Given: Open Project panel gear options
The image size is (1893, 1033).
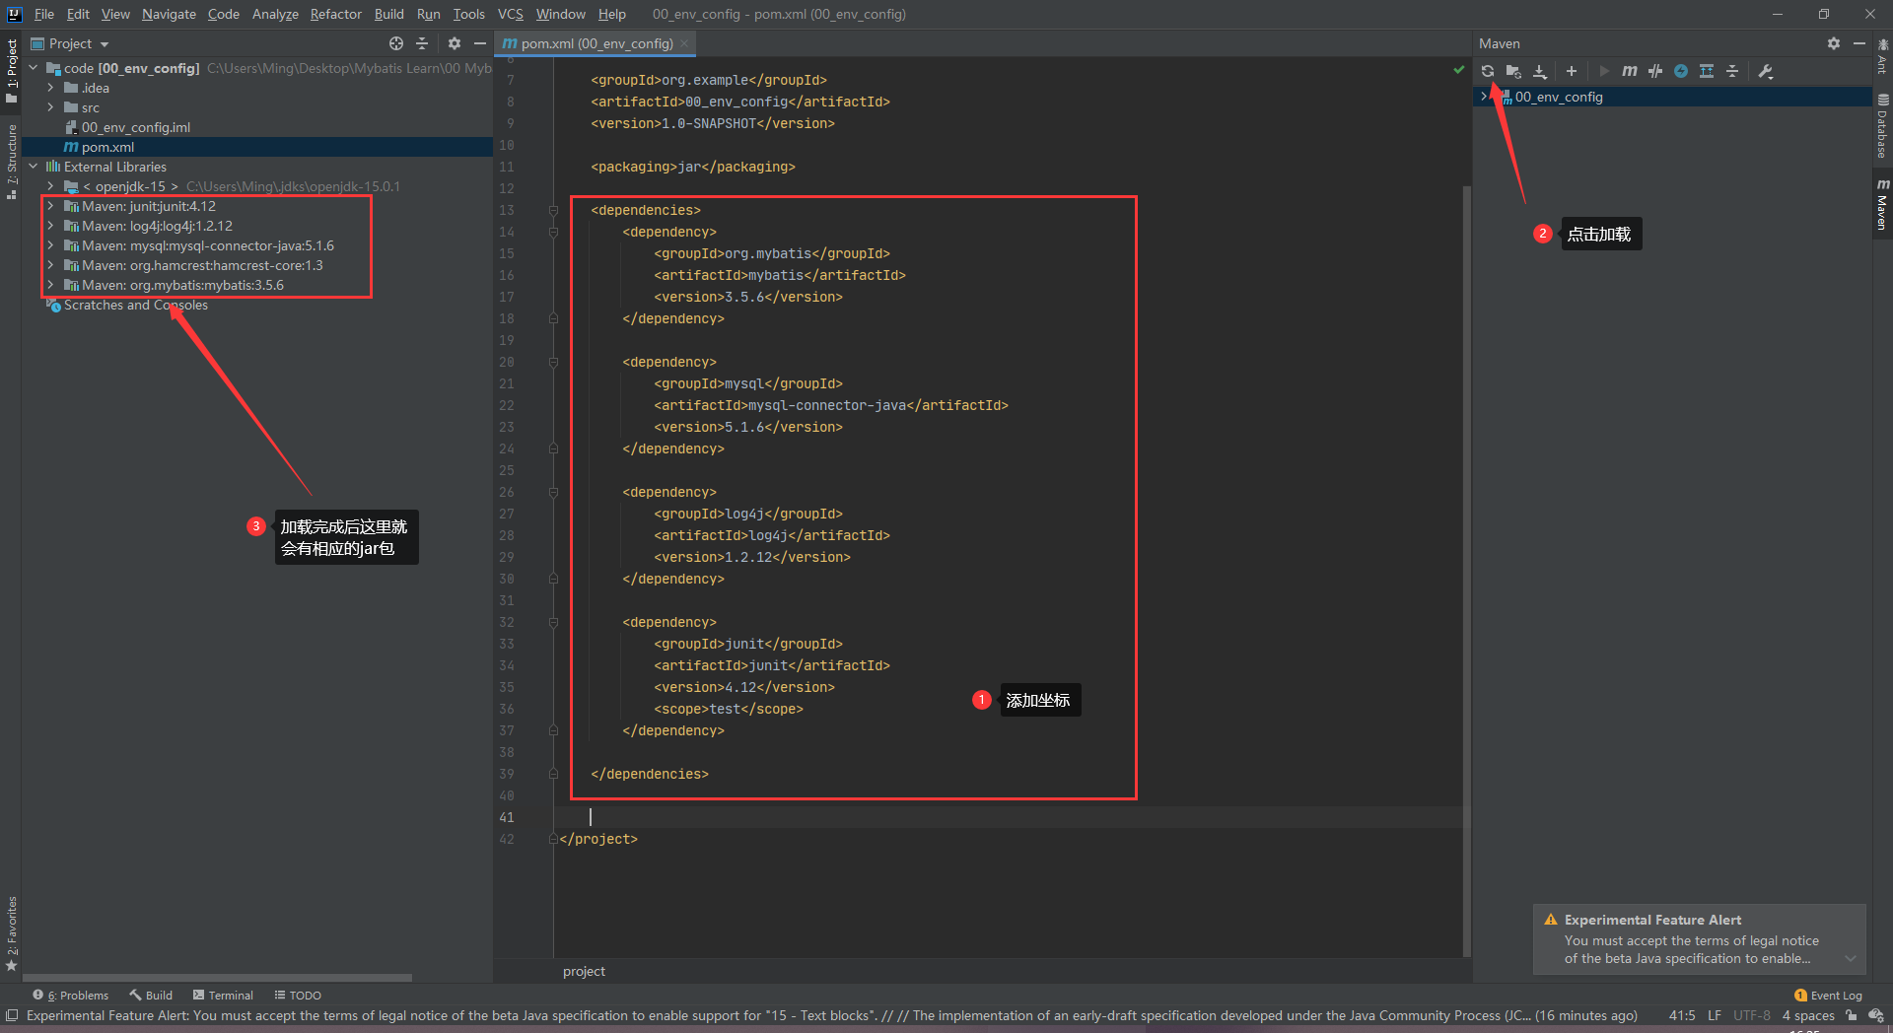Looking at the screenshot, I should pos(455,43).
